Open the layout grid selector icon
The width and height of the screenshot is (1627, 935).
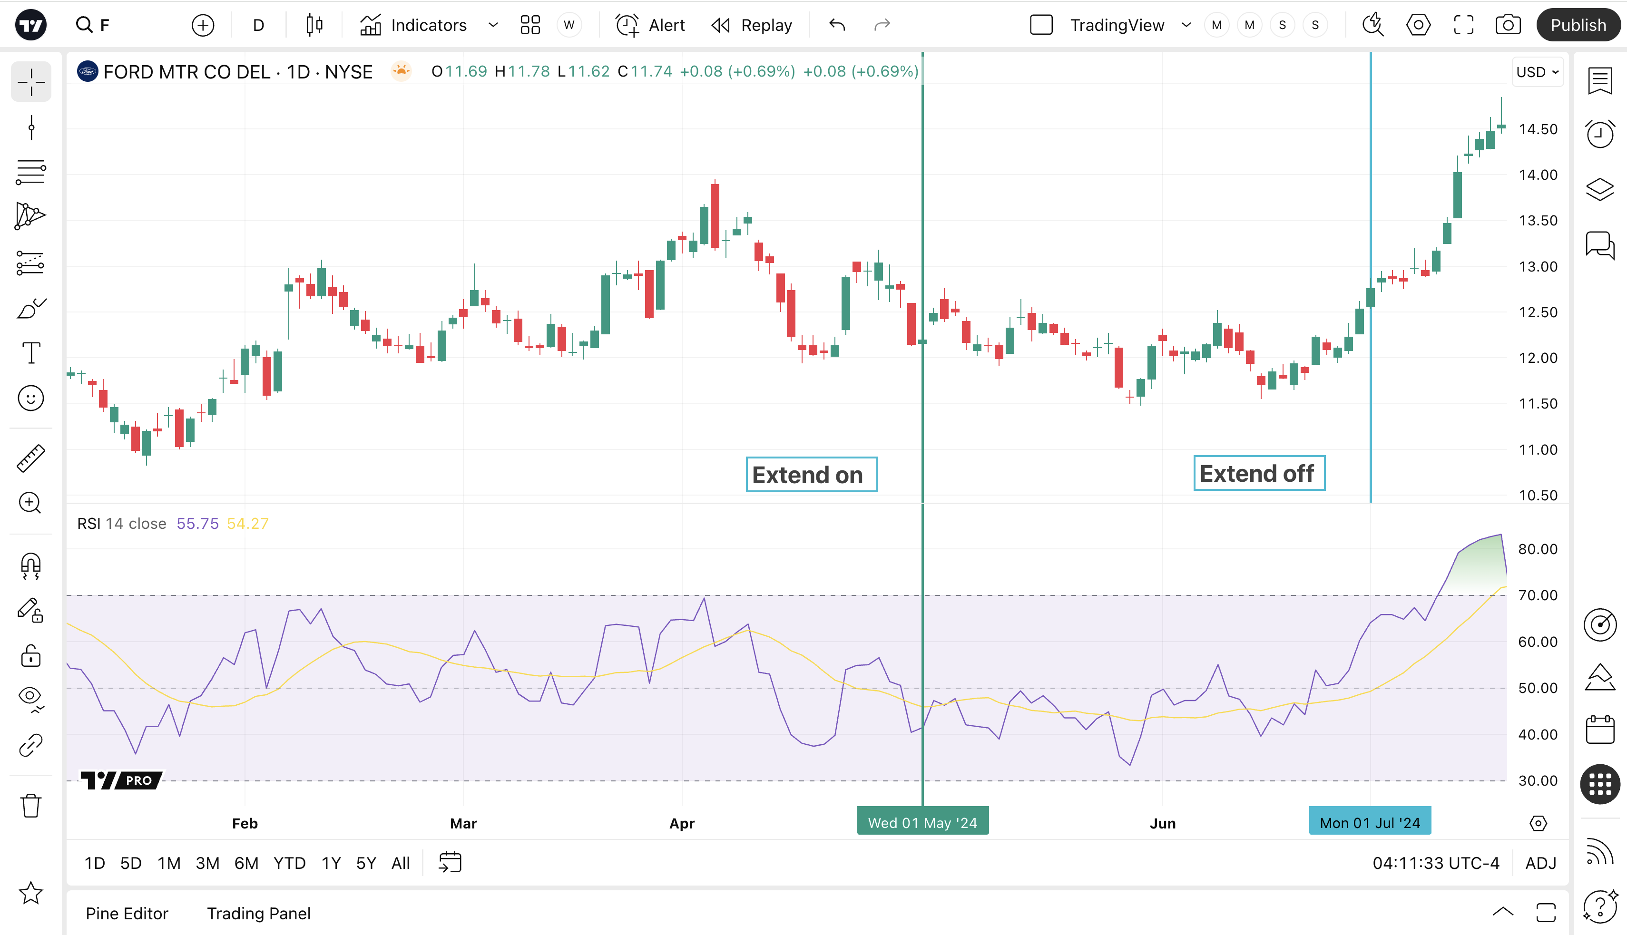tap(530, 25)
